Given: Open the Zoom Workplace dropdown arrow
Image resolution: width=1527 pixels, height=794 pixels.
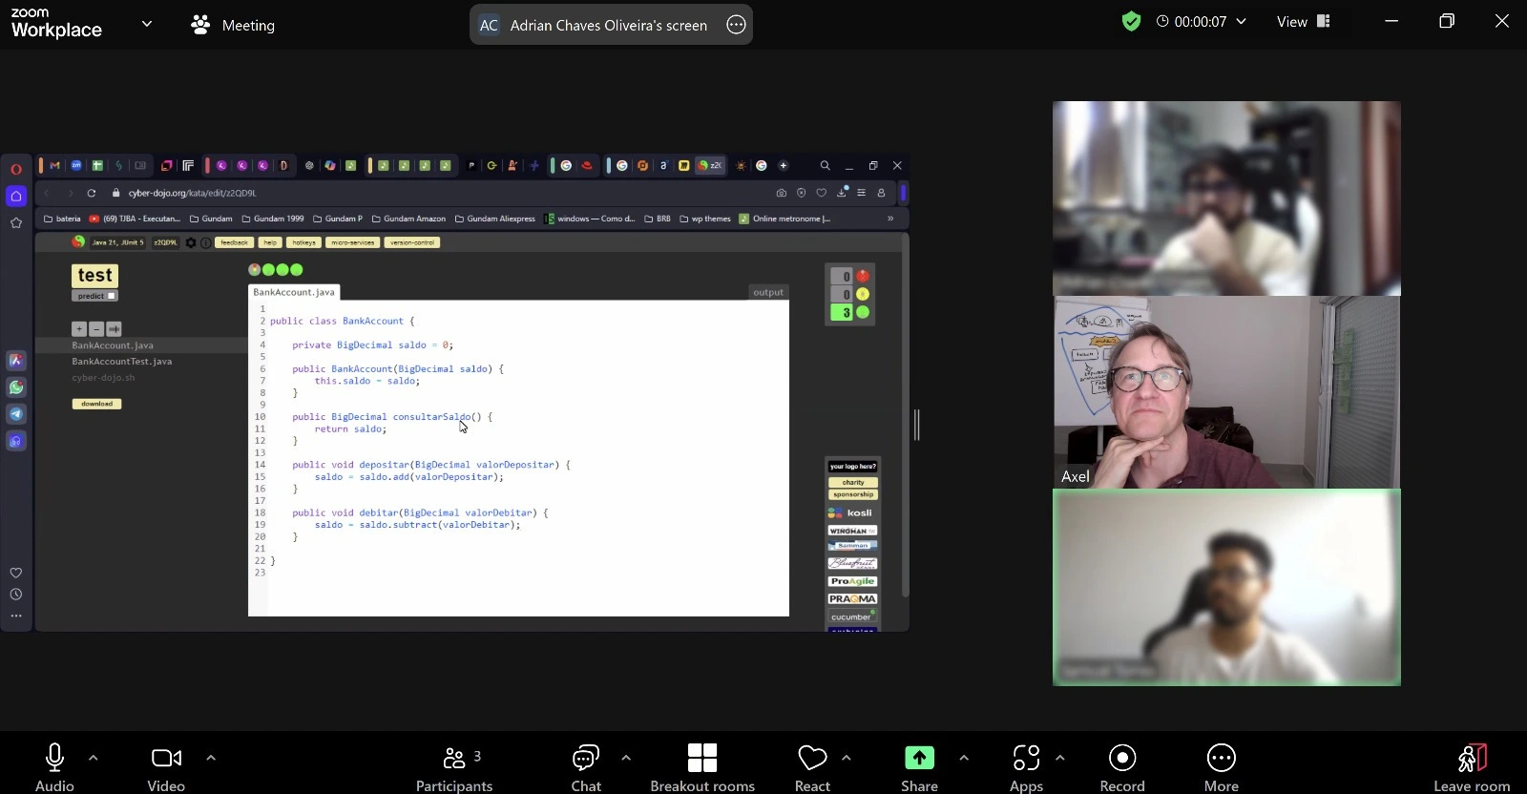Looking at the screenshot, I should click(x=146, y=24).
